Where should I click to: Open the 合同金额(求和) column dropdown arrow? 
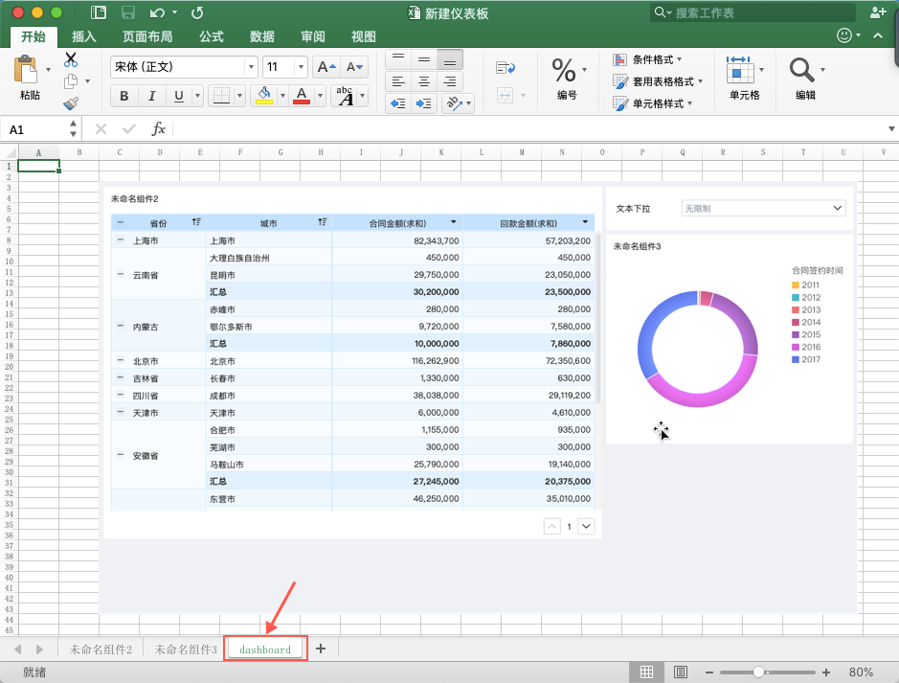[x=454, y=222]
